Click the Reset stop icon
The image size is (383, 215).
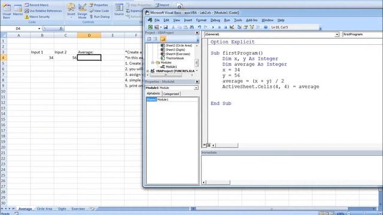226,27
